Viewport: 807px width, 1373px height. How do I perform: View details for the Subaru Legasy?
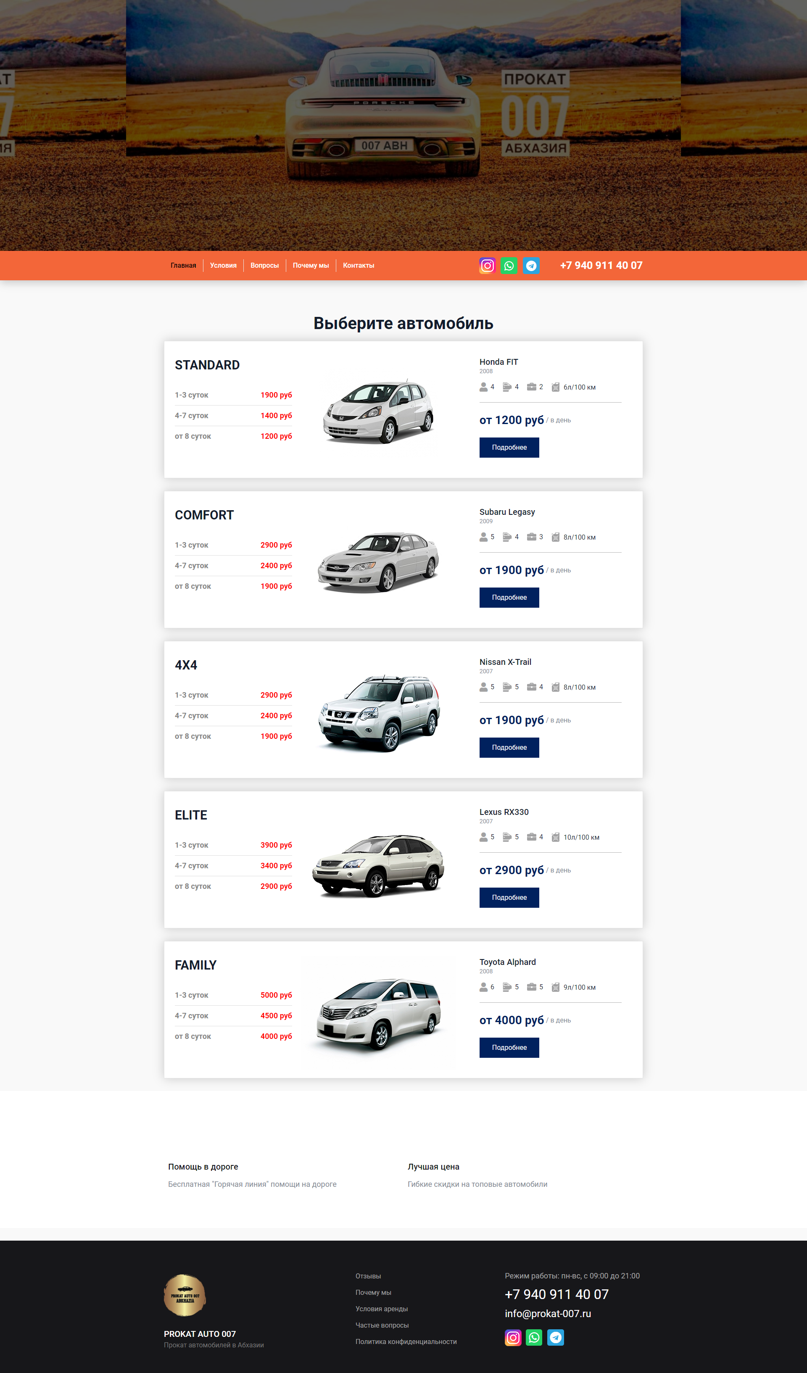point(509,598)
